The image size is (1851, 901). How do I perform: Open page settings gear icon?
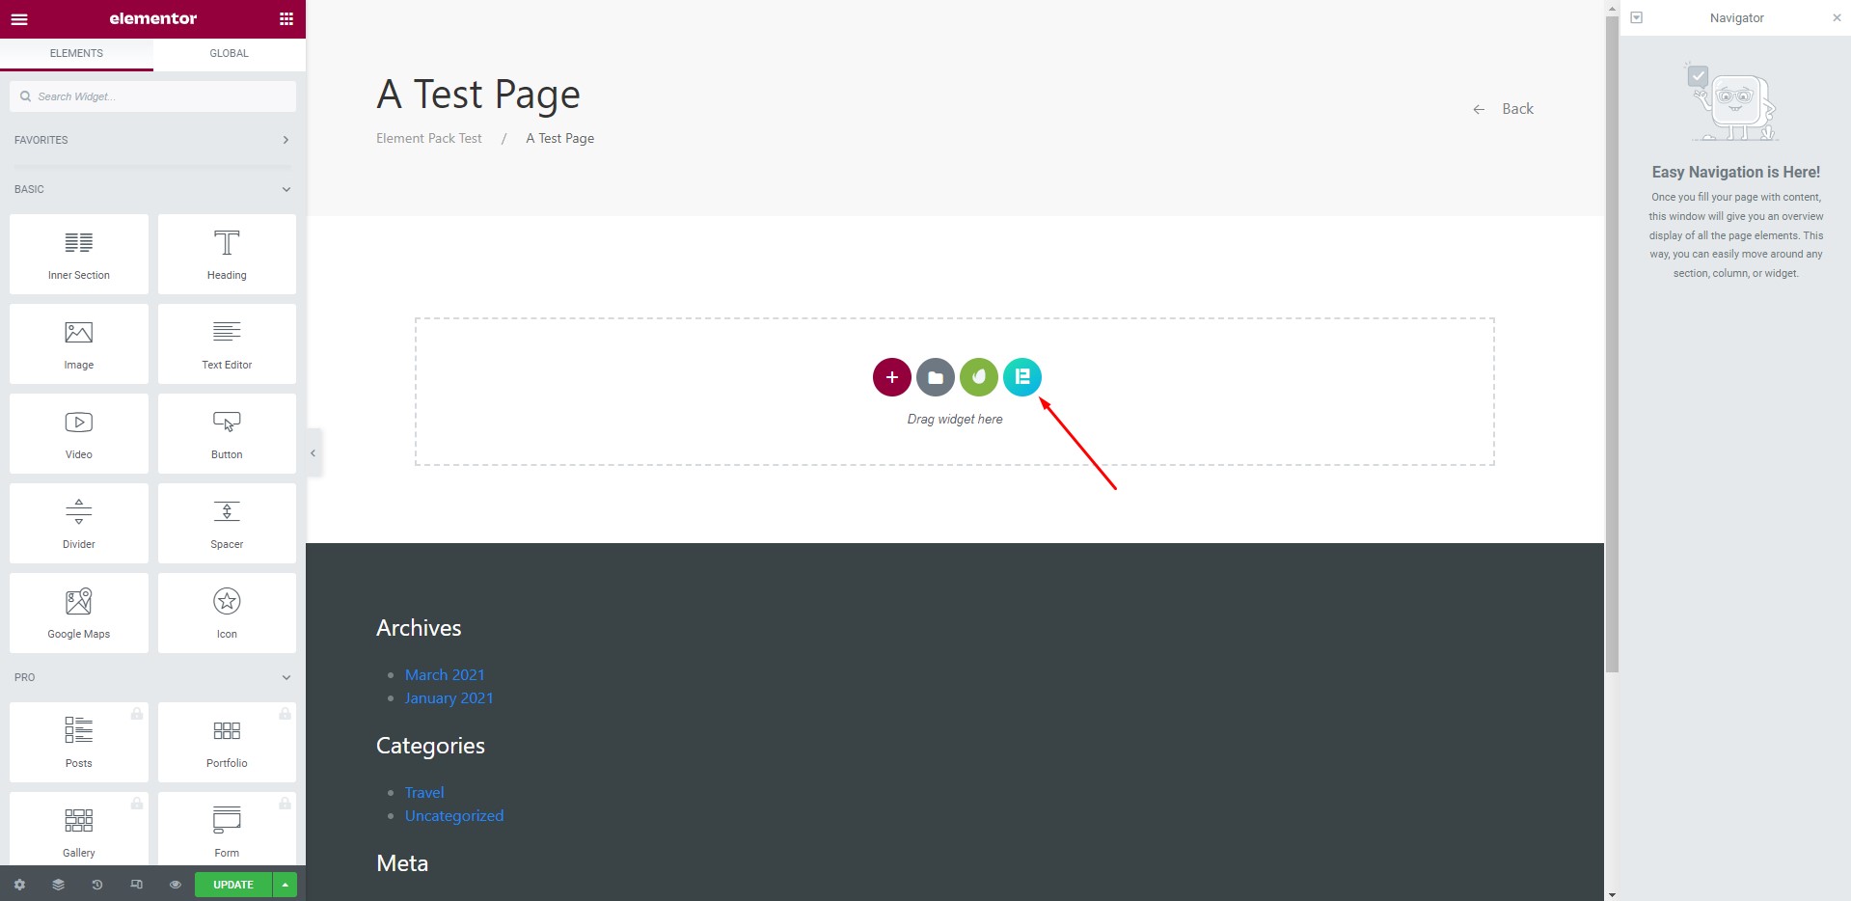pos(19,885)
